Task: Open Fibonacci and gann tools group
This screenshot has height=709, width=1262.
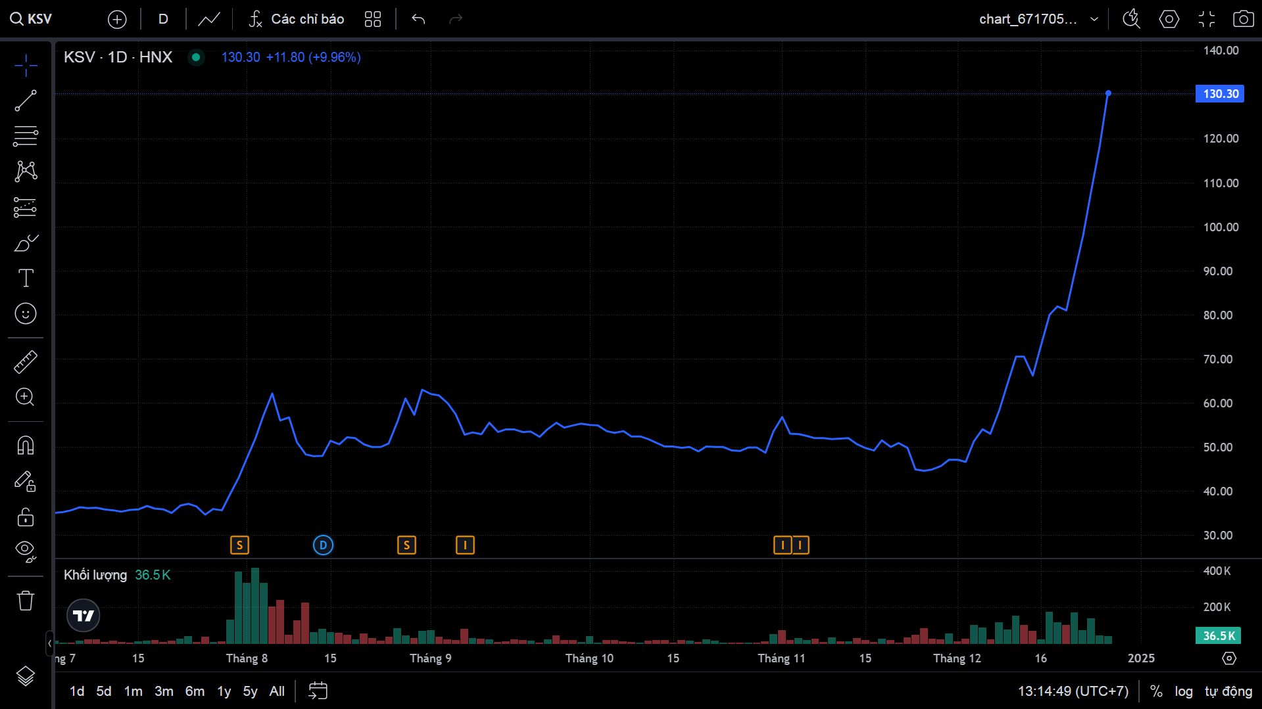Action: click(26, 136)
